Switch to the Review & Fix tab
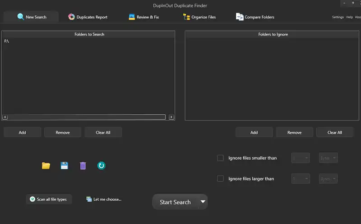This screenshot has width=361, height=224. click(x=143, y=17)
